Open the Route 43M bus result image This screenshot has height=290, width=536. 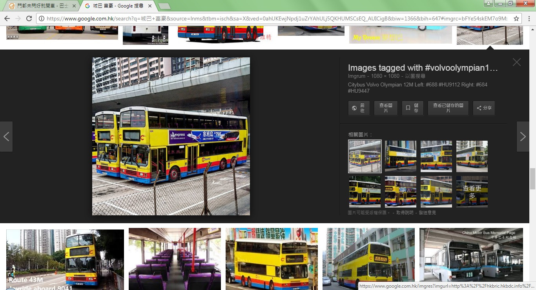coord(65,260)
